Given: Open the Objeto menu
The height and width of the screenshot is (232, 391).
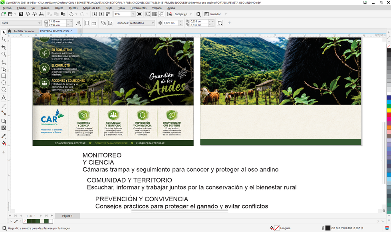Looking at the screenshot, I should pyautogui.click(x=59, y=8).
